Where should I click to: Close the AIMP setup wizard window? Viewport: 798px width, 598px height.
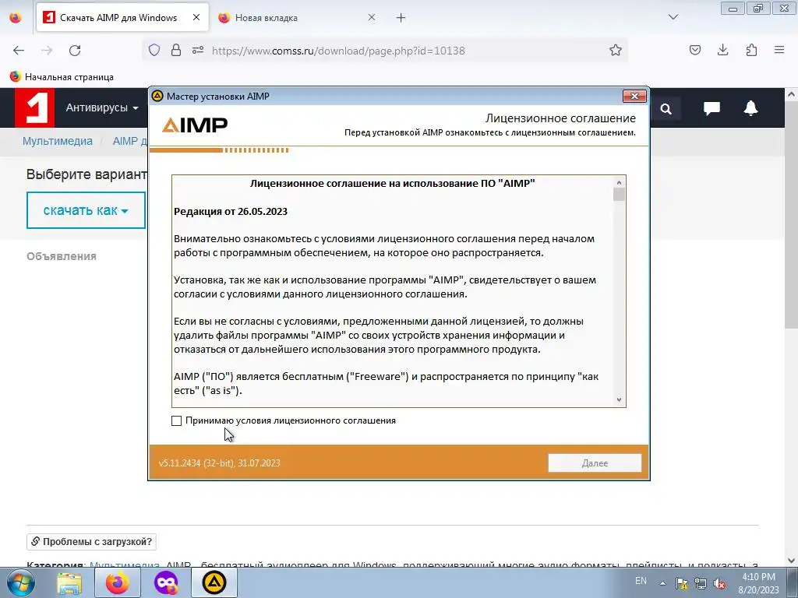[x=634, y=96]
